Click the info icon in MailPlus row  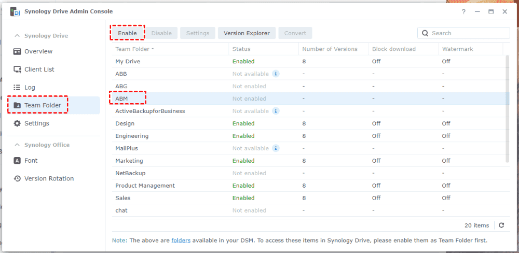276,148
